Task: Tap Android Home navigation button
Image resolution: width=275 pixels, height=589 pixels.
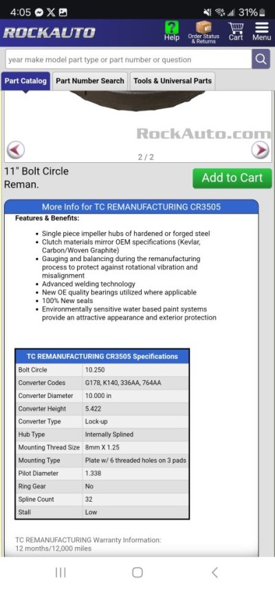Action: pos(137,573)
